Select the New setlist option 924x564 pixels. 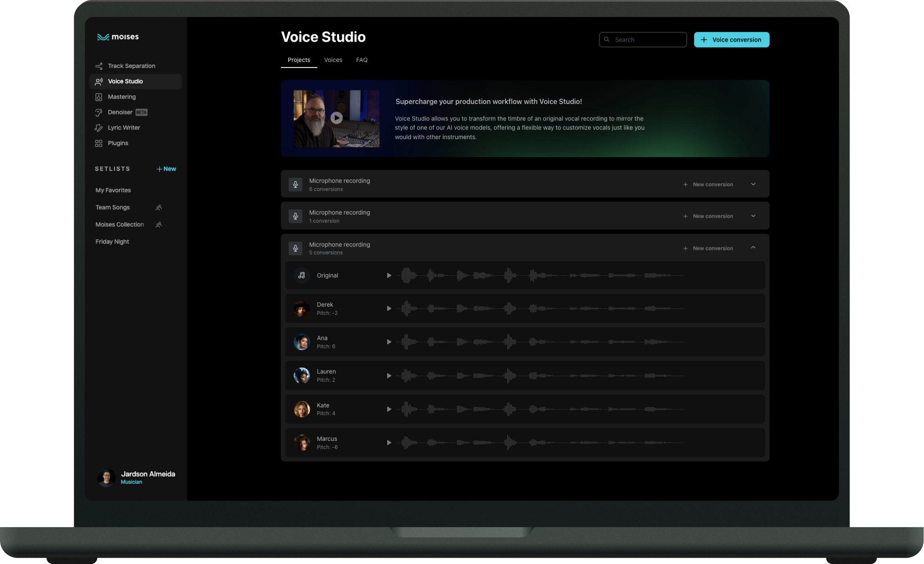coord(166,168)
